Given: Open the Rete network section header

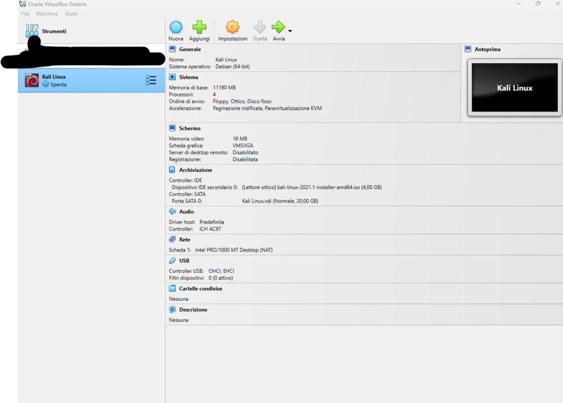Looking at the screenshot, I should tap(185, 239).
